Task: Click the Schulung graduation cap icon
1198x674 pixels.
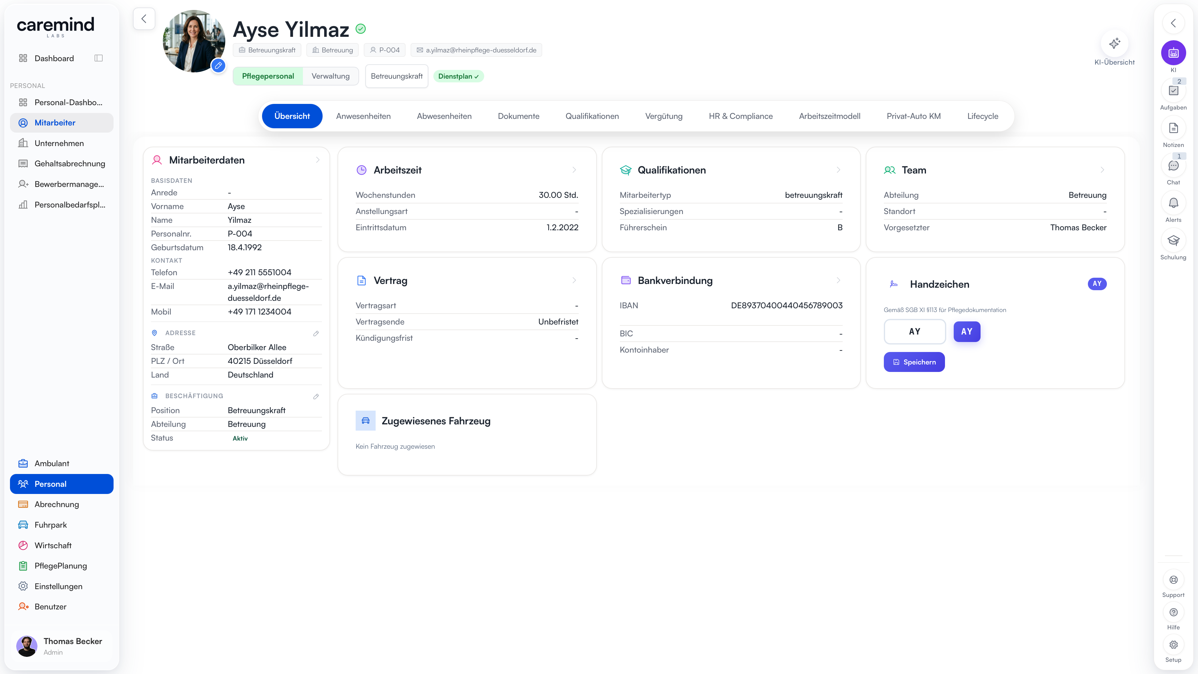Action: (x=1173, y=241)
